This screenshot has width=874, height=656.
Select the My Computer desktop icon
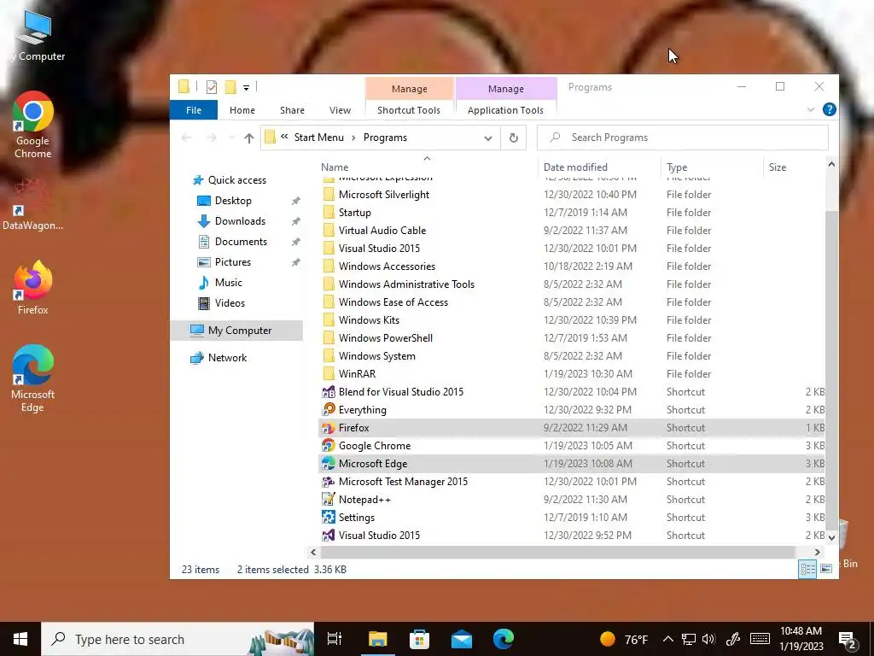point(34,35)
